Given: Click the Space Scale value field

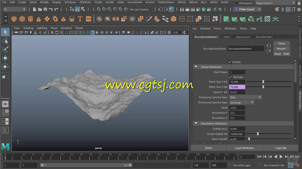Looking at the screenshot, I should coord(237,92).
